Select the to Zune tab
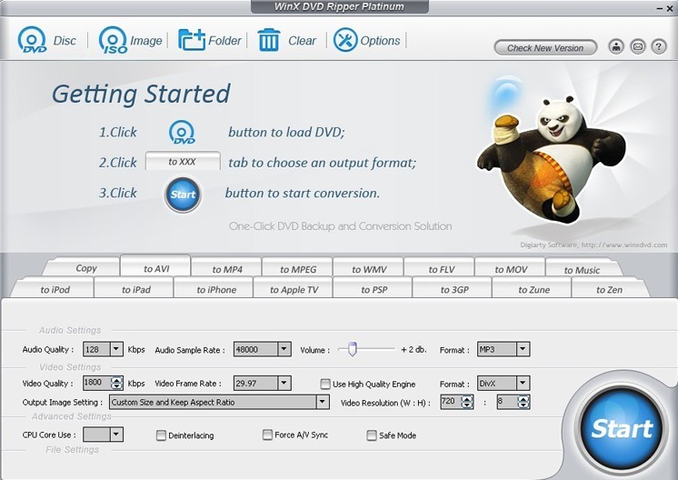This screenshot has height=480, width=678. 533,289
